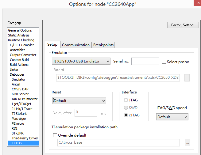Select the Linker category

click(14, 70)
